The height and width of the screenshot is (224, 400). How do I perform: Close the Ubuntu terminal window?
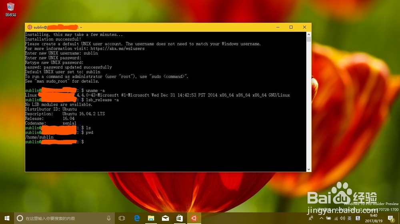point(304,27)
